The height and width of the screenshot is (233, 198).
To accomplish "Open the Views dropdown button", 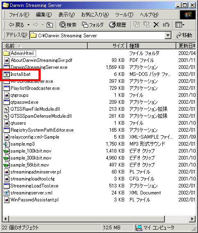I will (x=180, y=25).
